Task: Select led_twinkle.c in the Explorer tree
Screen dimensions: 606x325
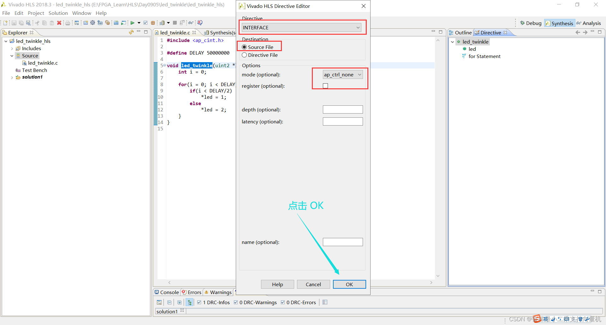Action: [x=40, y=63]
